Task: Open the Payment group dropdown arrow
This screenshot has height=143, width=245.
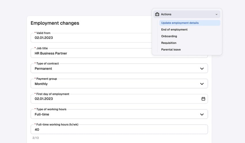Action: click(202, 84)
